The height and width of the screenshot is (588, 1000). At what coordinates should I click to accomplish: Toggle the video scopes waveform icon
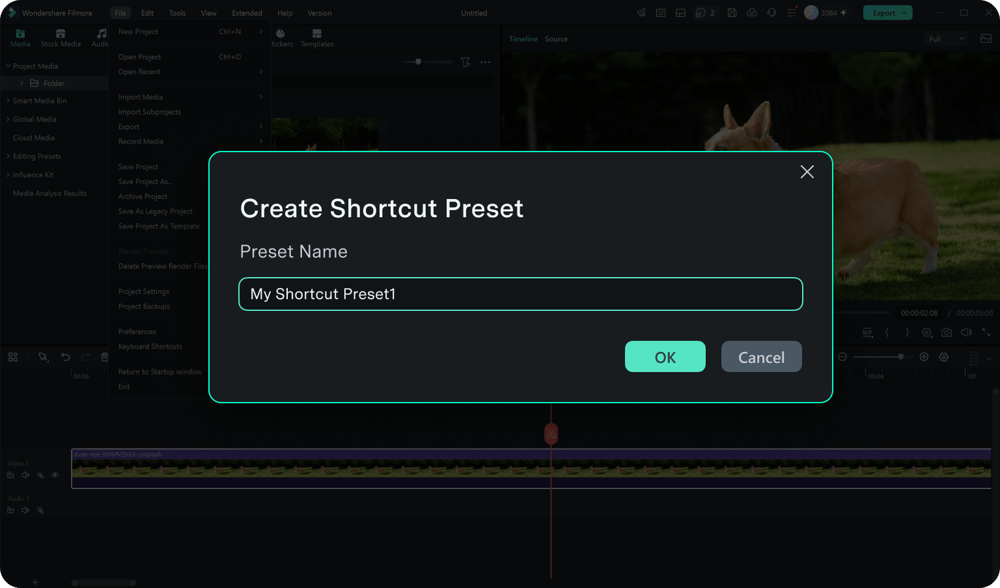pos(986,39)
